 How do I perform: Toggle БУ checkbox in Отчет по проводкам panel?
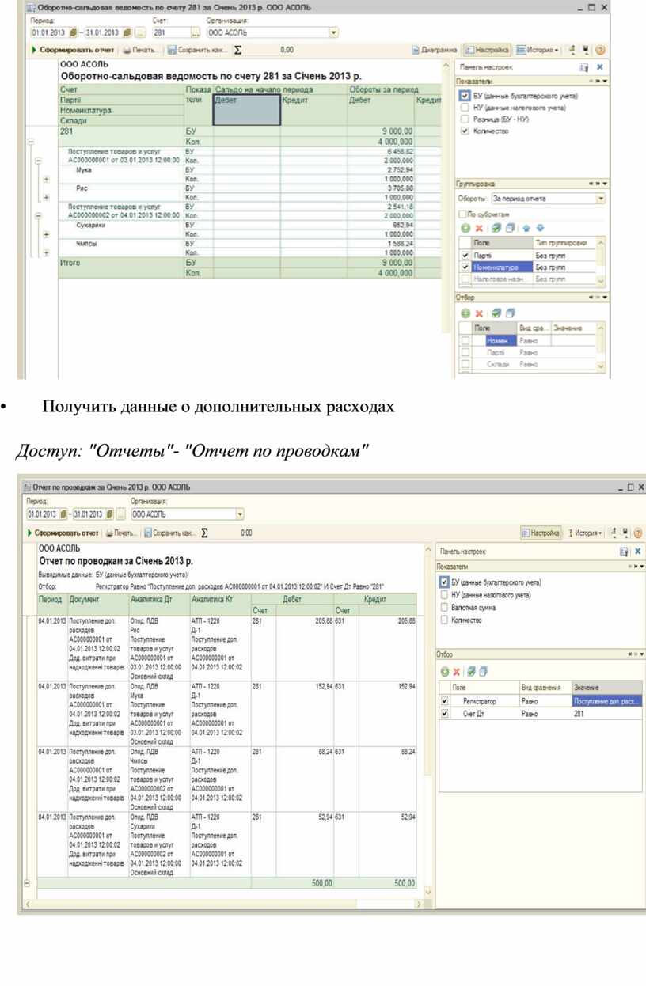(444, 582)
